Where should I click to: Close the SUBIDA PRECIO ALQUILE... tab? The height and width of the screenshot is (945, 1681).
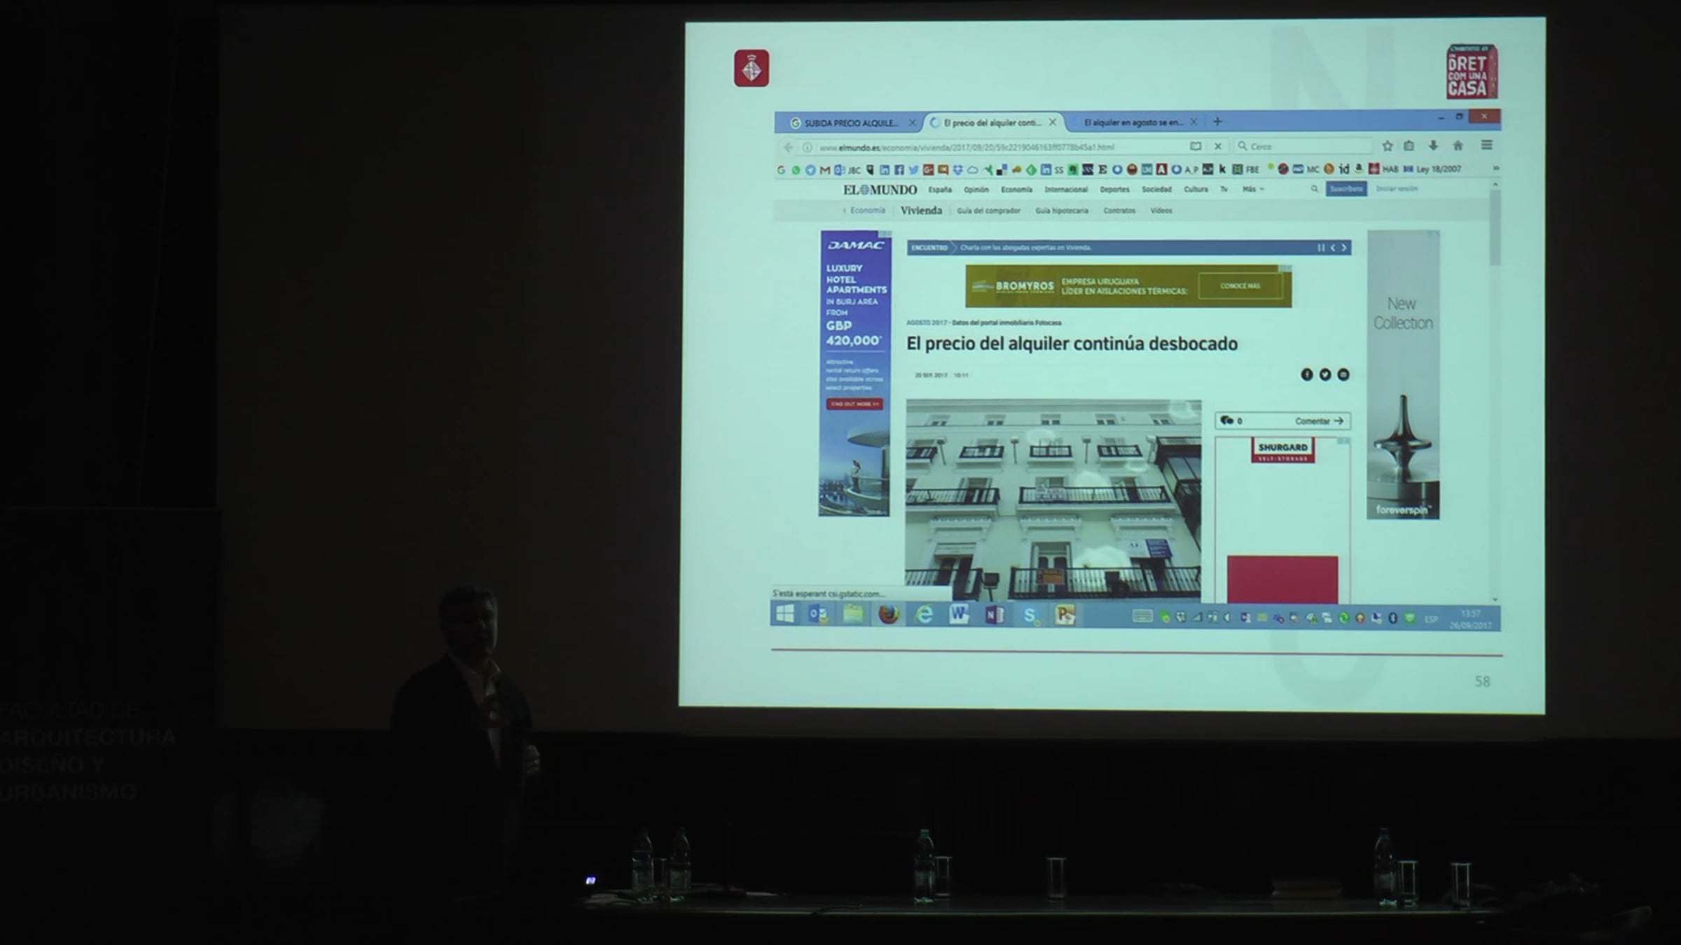click(x=912, y=122)
